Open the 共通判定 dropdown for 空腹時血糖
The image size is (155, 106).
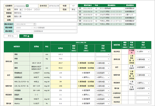pyautogui.click(x=103, y=99)
